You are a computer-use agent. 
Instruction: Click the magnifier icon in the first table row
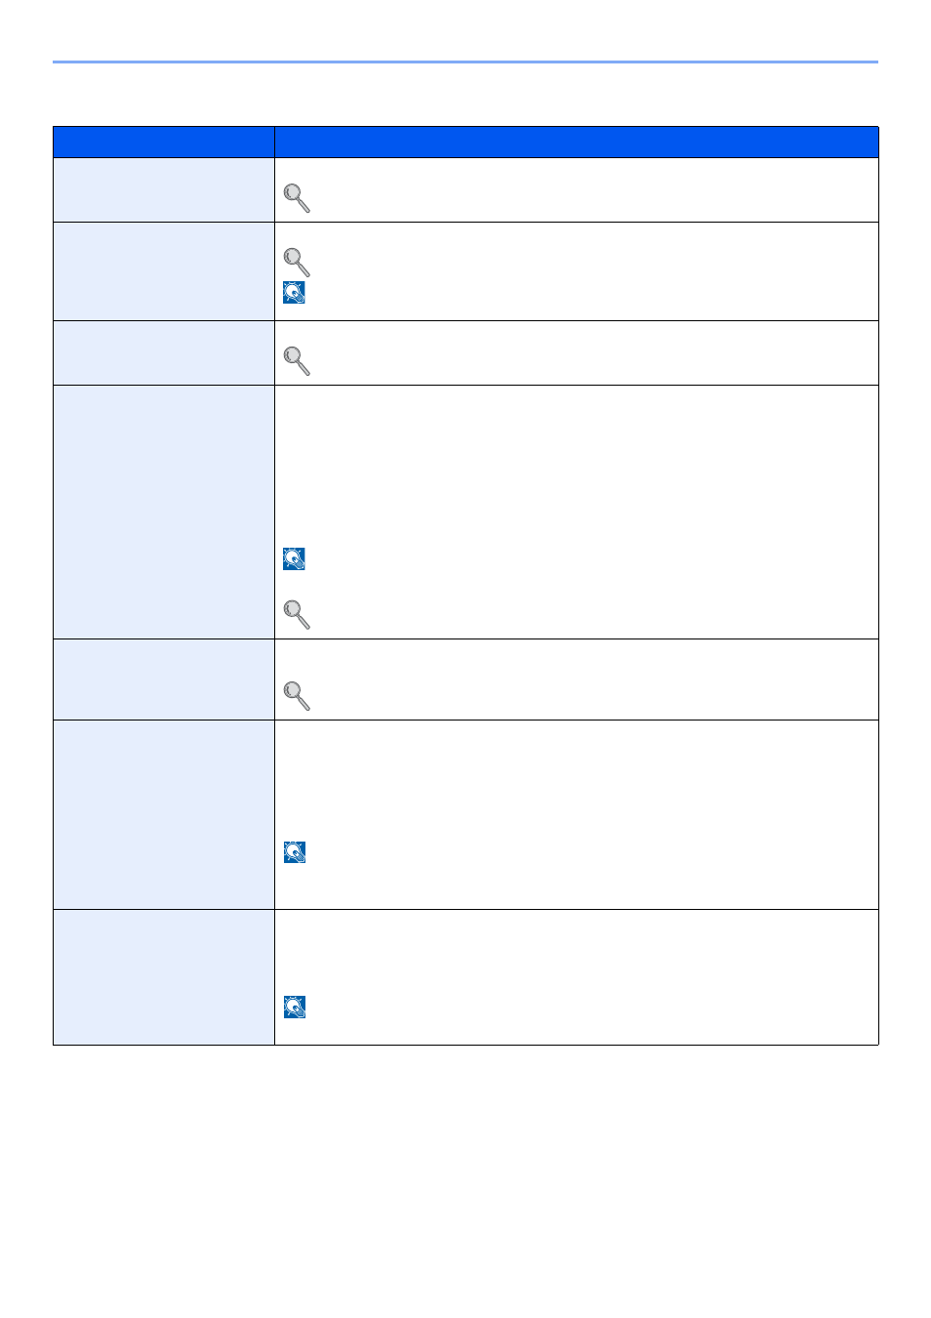[297, 198]
